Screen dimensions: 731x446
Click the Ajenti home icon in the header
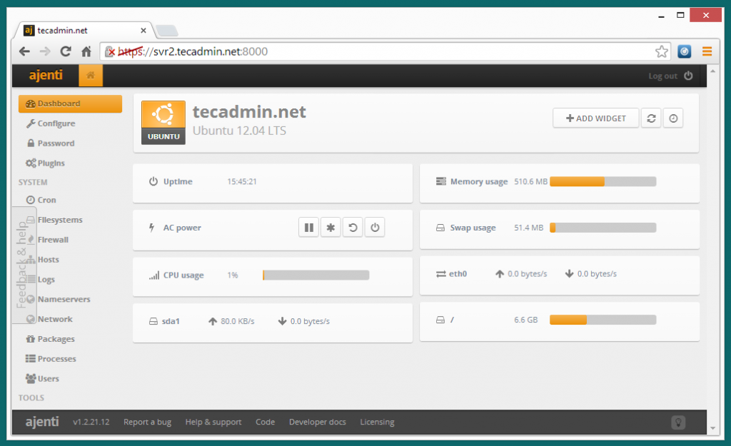[x=91, y=76]
